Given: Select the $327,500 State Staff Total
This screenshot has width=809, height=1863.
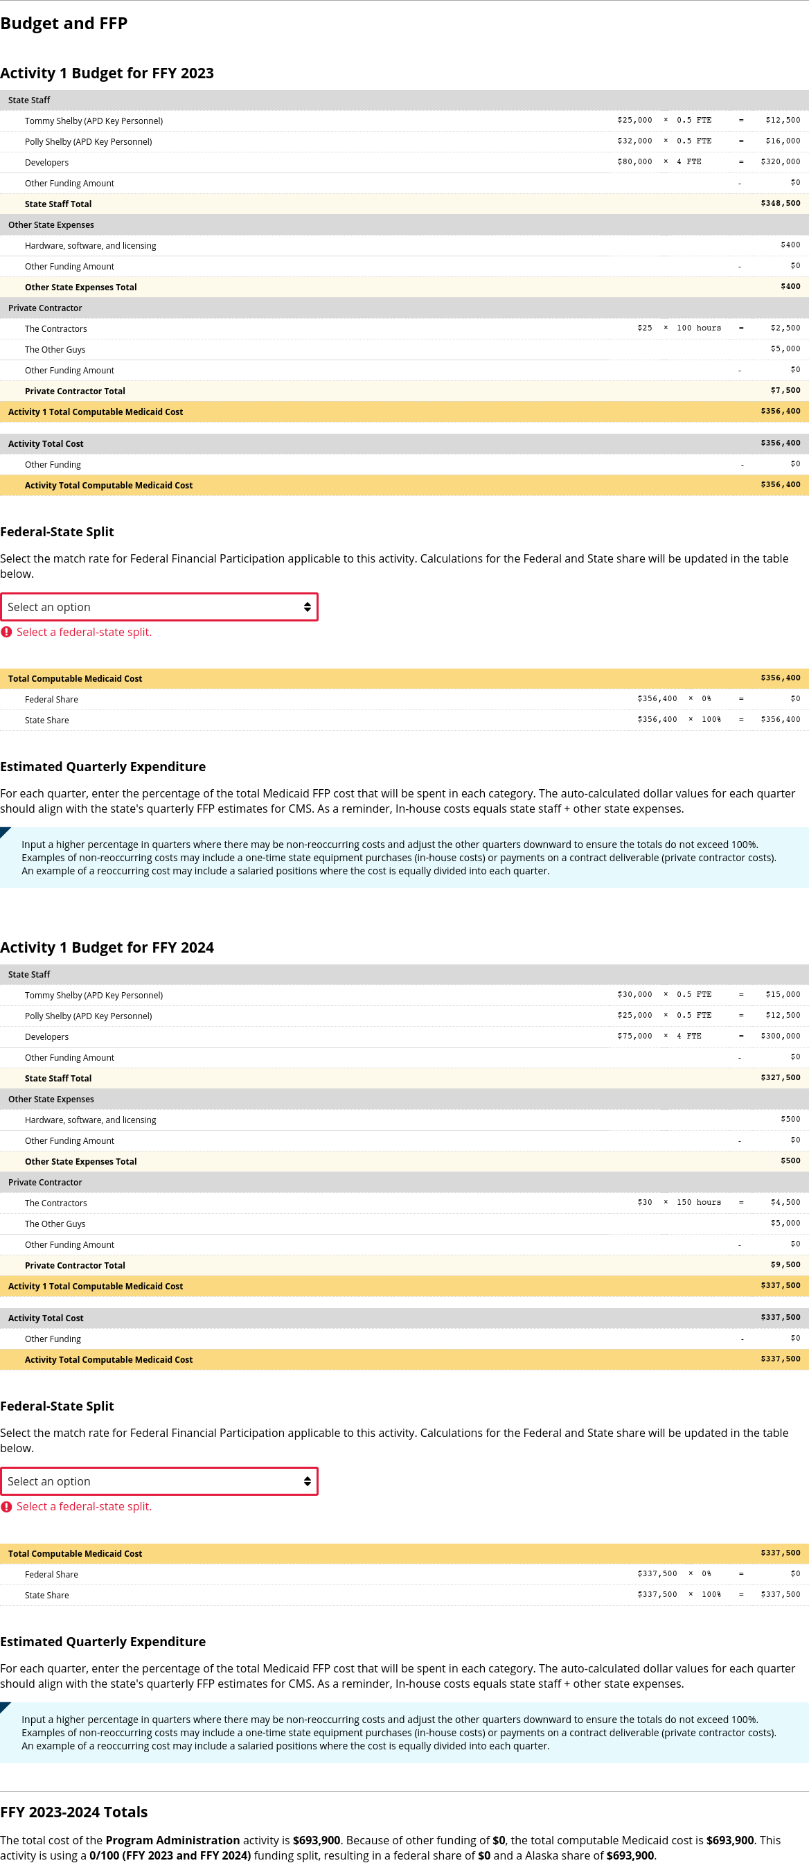Looking at the screenshot, I should [780, 1077].
